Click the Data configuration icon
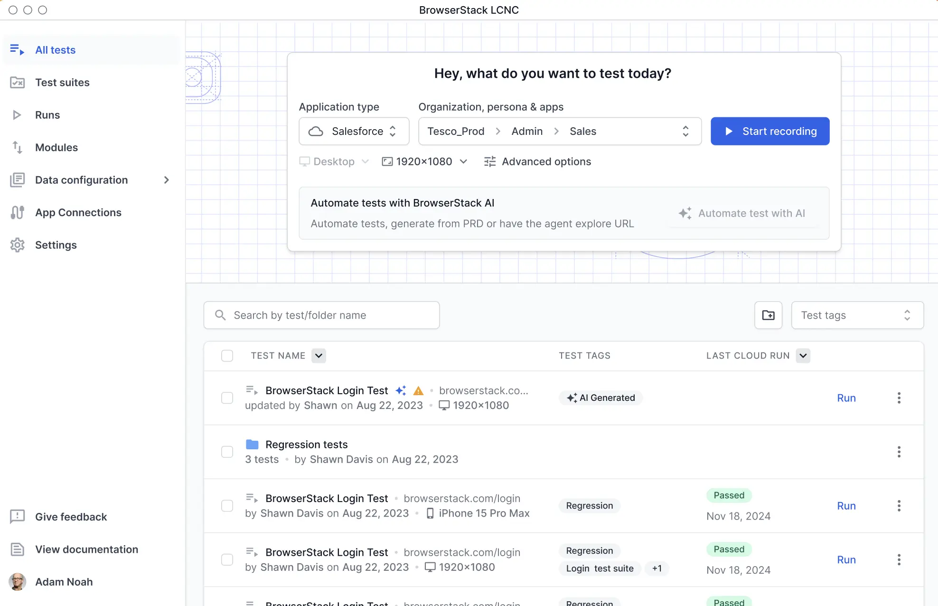This screenshot has width=938, height=606. click(17, 180)
